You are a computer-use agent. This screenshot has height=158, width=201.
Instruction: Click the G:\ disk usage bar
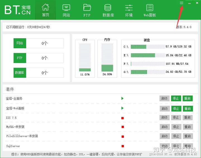tap(148, 72)
